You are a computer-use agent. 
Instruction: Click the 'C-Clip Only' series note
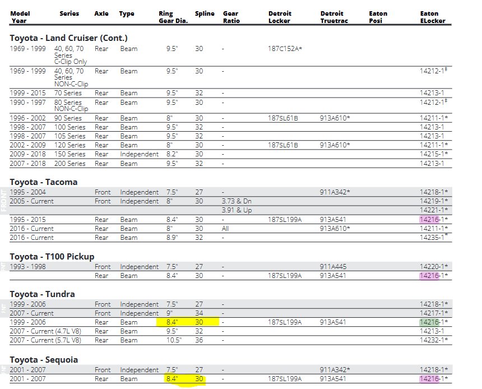[71, 62]
